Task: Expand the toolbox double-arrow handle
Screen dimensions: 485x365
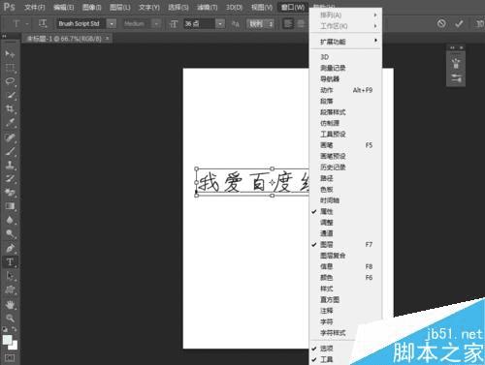Action: [x=5, y=37]
